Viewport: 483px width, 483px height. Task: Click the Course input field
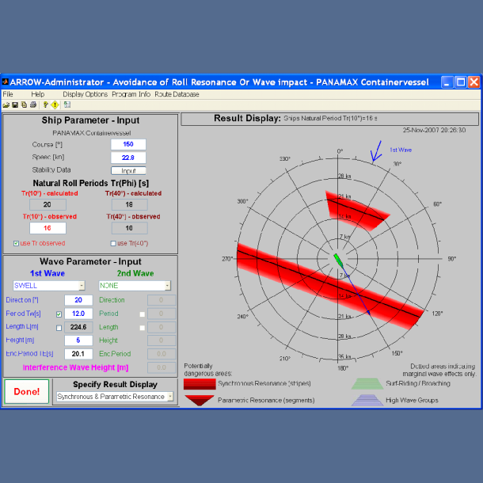coord(128,144)
